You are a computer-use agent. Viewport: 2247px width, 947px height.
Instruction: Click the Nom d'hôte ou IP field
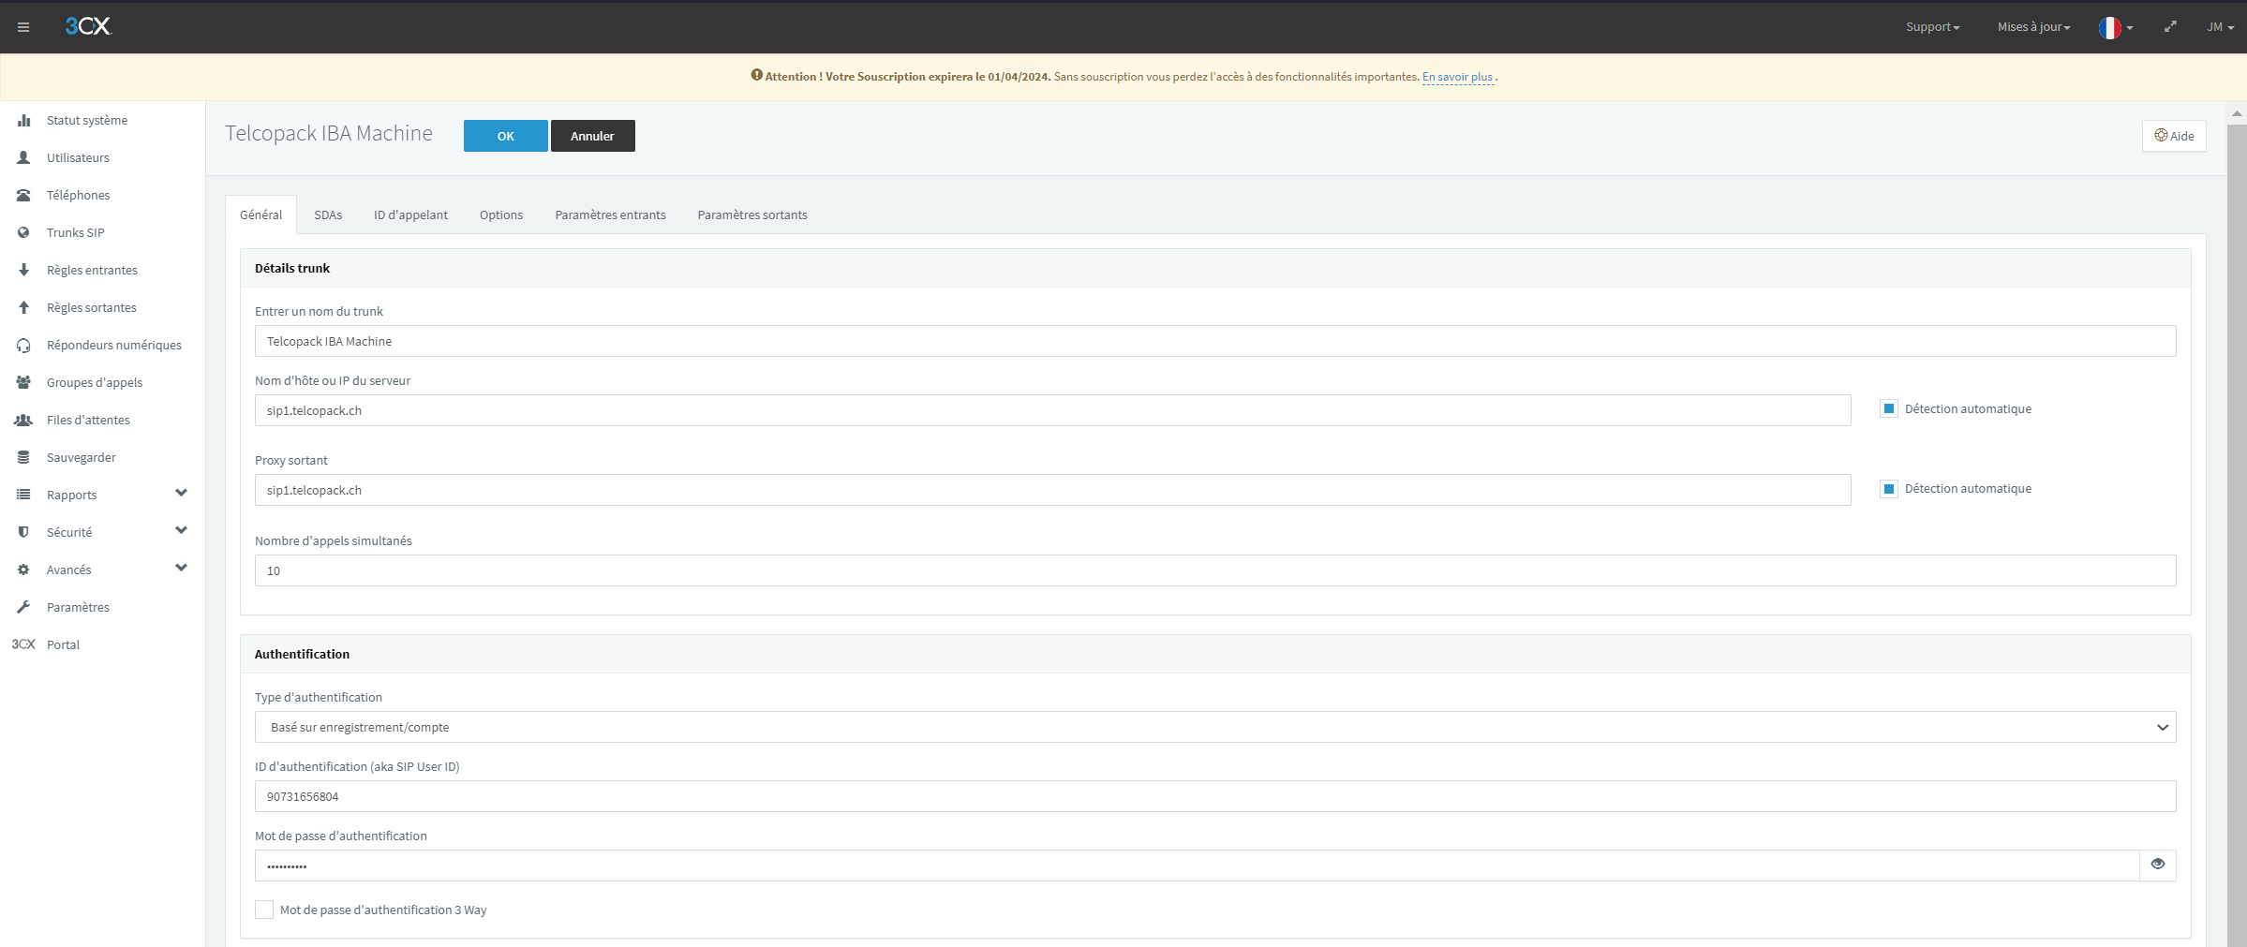(x=1052, y=410)
